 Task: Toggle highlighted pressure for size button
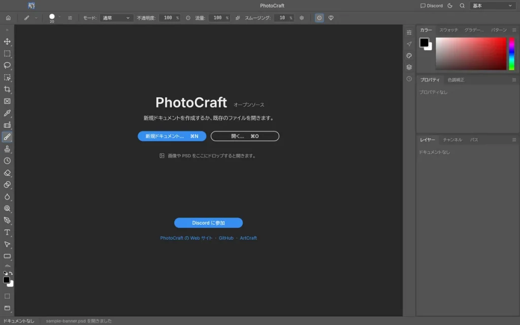click(x=319, y=18)
